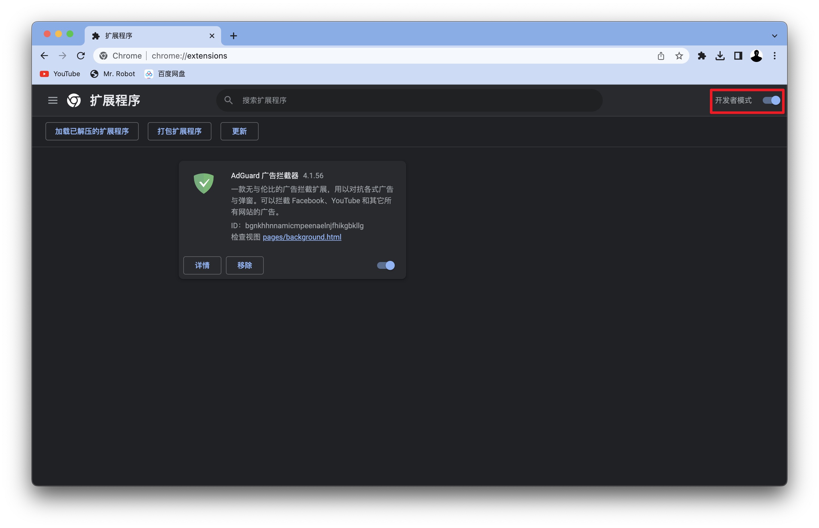Click the share page icon

(x=661, y=56)
